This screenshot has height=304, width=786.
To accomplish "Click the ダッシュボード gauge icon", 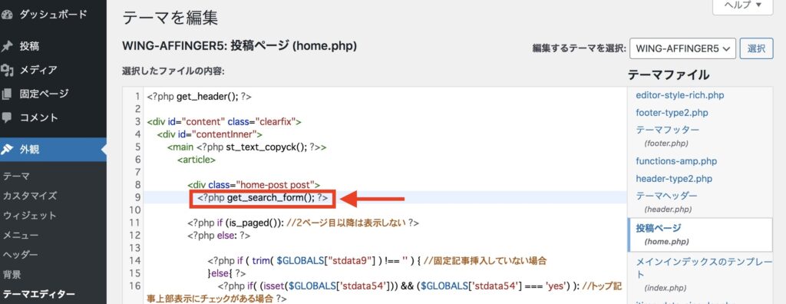I will click(x=6, y=15).
